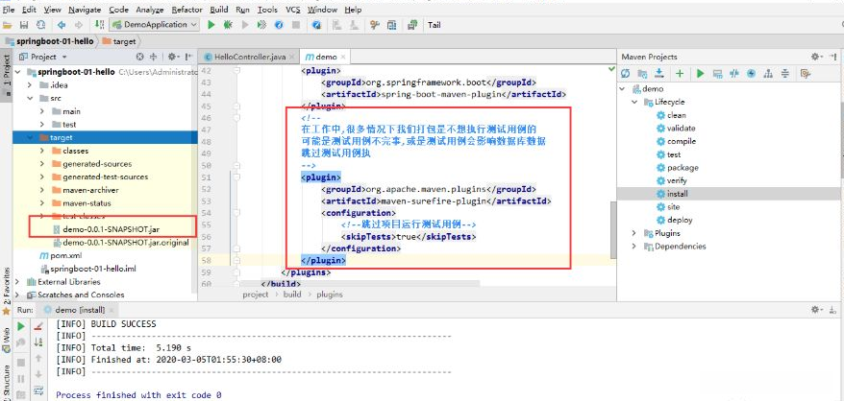The height and width of the screenshot is (401, 844).
Task: Run DemoApplication with the green play icon
Action: tap(211, 25)
